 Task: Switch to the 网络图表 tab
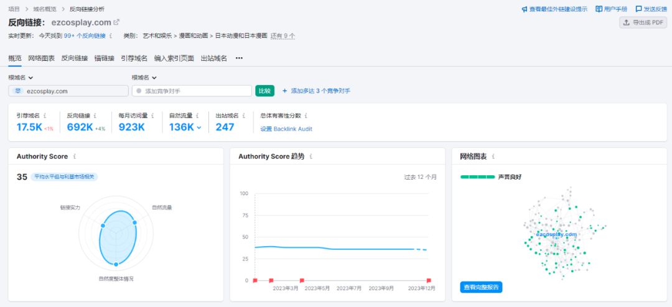(x=42, y=58)
